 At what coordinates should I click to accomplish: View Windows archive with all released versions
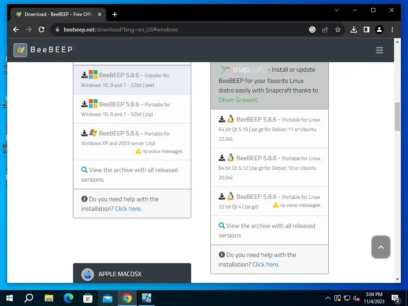(x=132, y=175)
